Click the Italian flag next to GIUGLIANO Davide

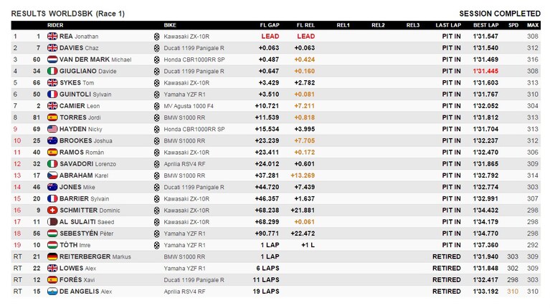52,71
